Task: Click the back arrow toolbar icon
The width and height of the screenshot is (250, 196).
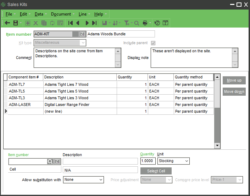Action: tap(7, 23)
